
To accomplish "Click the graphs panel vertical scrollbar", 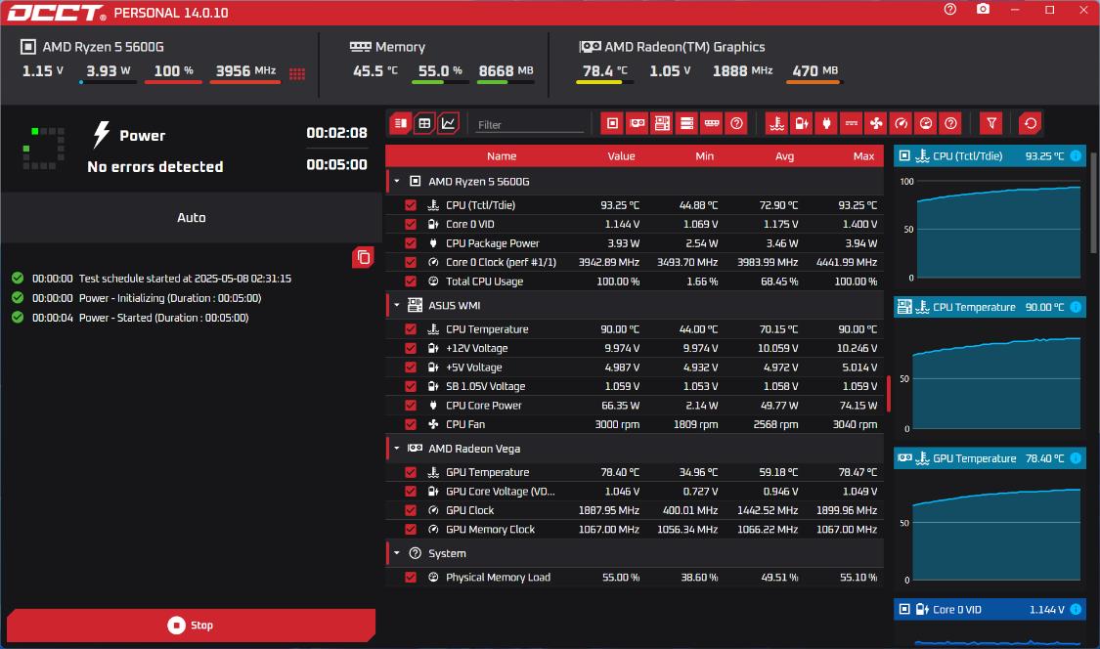I will pyautogui.click(x=1093, y=203).
